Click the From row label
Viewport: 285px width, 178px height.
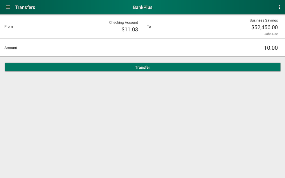[x=9, y=26]
